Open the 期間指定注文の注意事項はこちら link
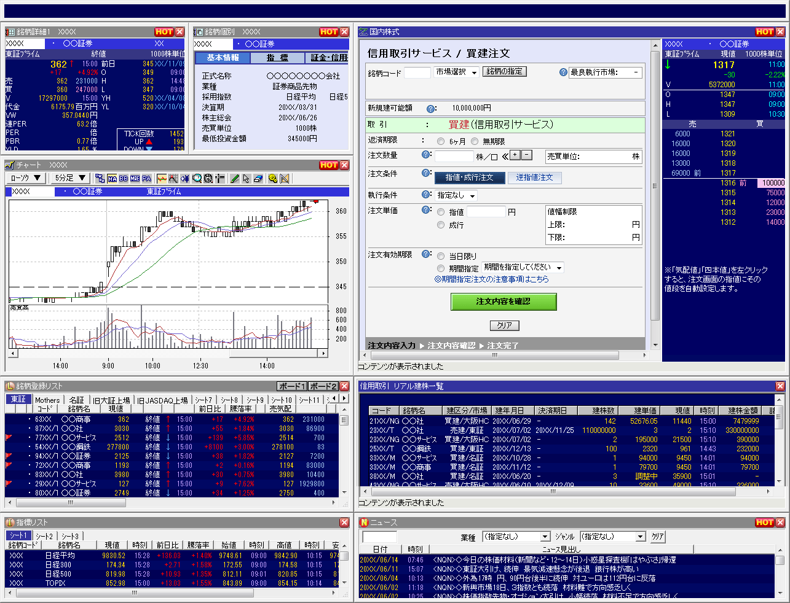 (491, 279)
